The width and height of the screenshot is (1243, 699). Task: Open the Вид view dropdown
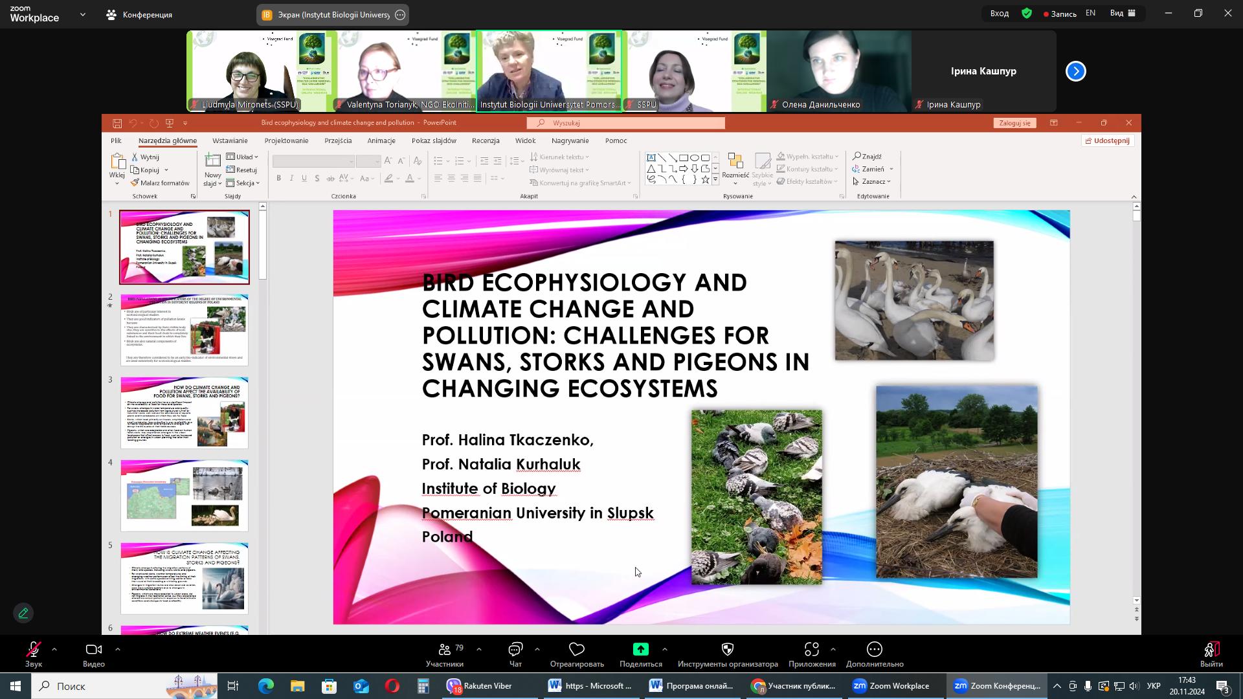pyautogui.click(x=1123, y=13)
